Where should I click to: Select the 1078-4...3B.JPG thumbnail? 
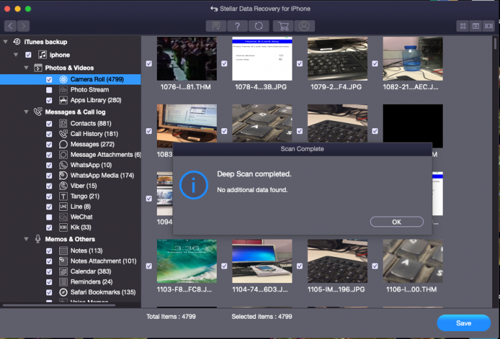click(x=262, y=59)
